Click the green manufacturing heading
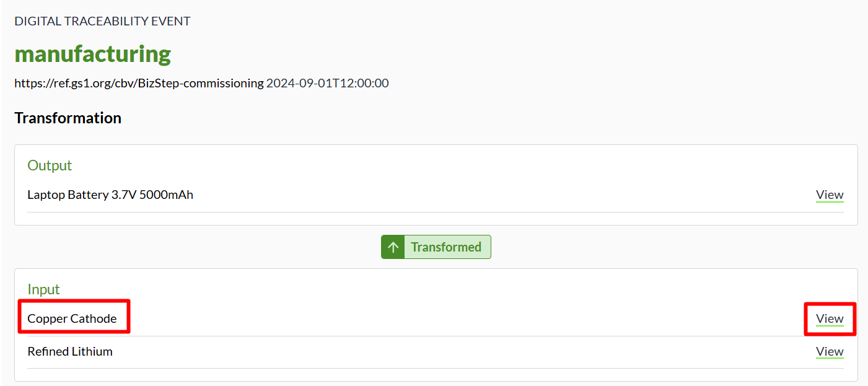868x386 pixels. (x=92, y=54)
